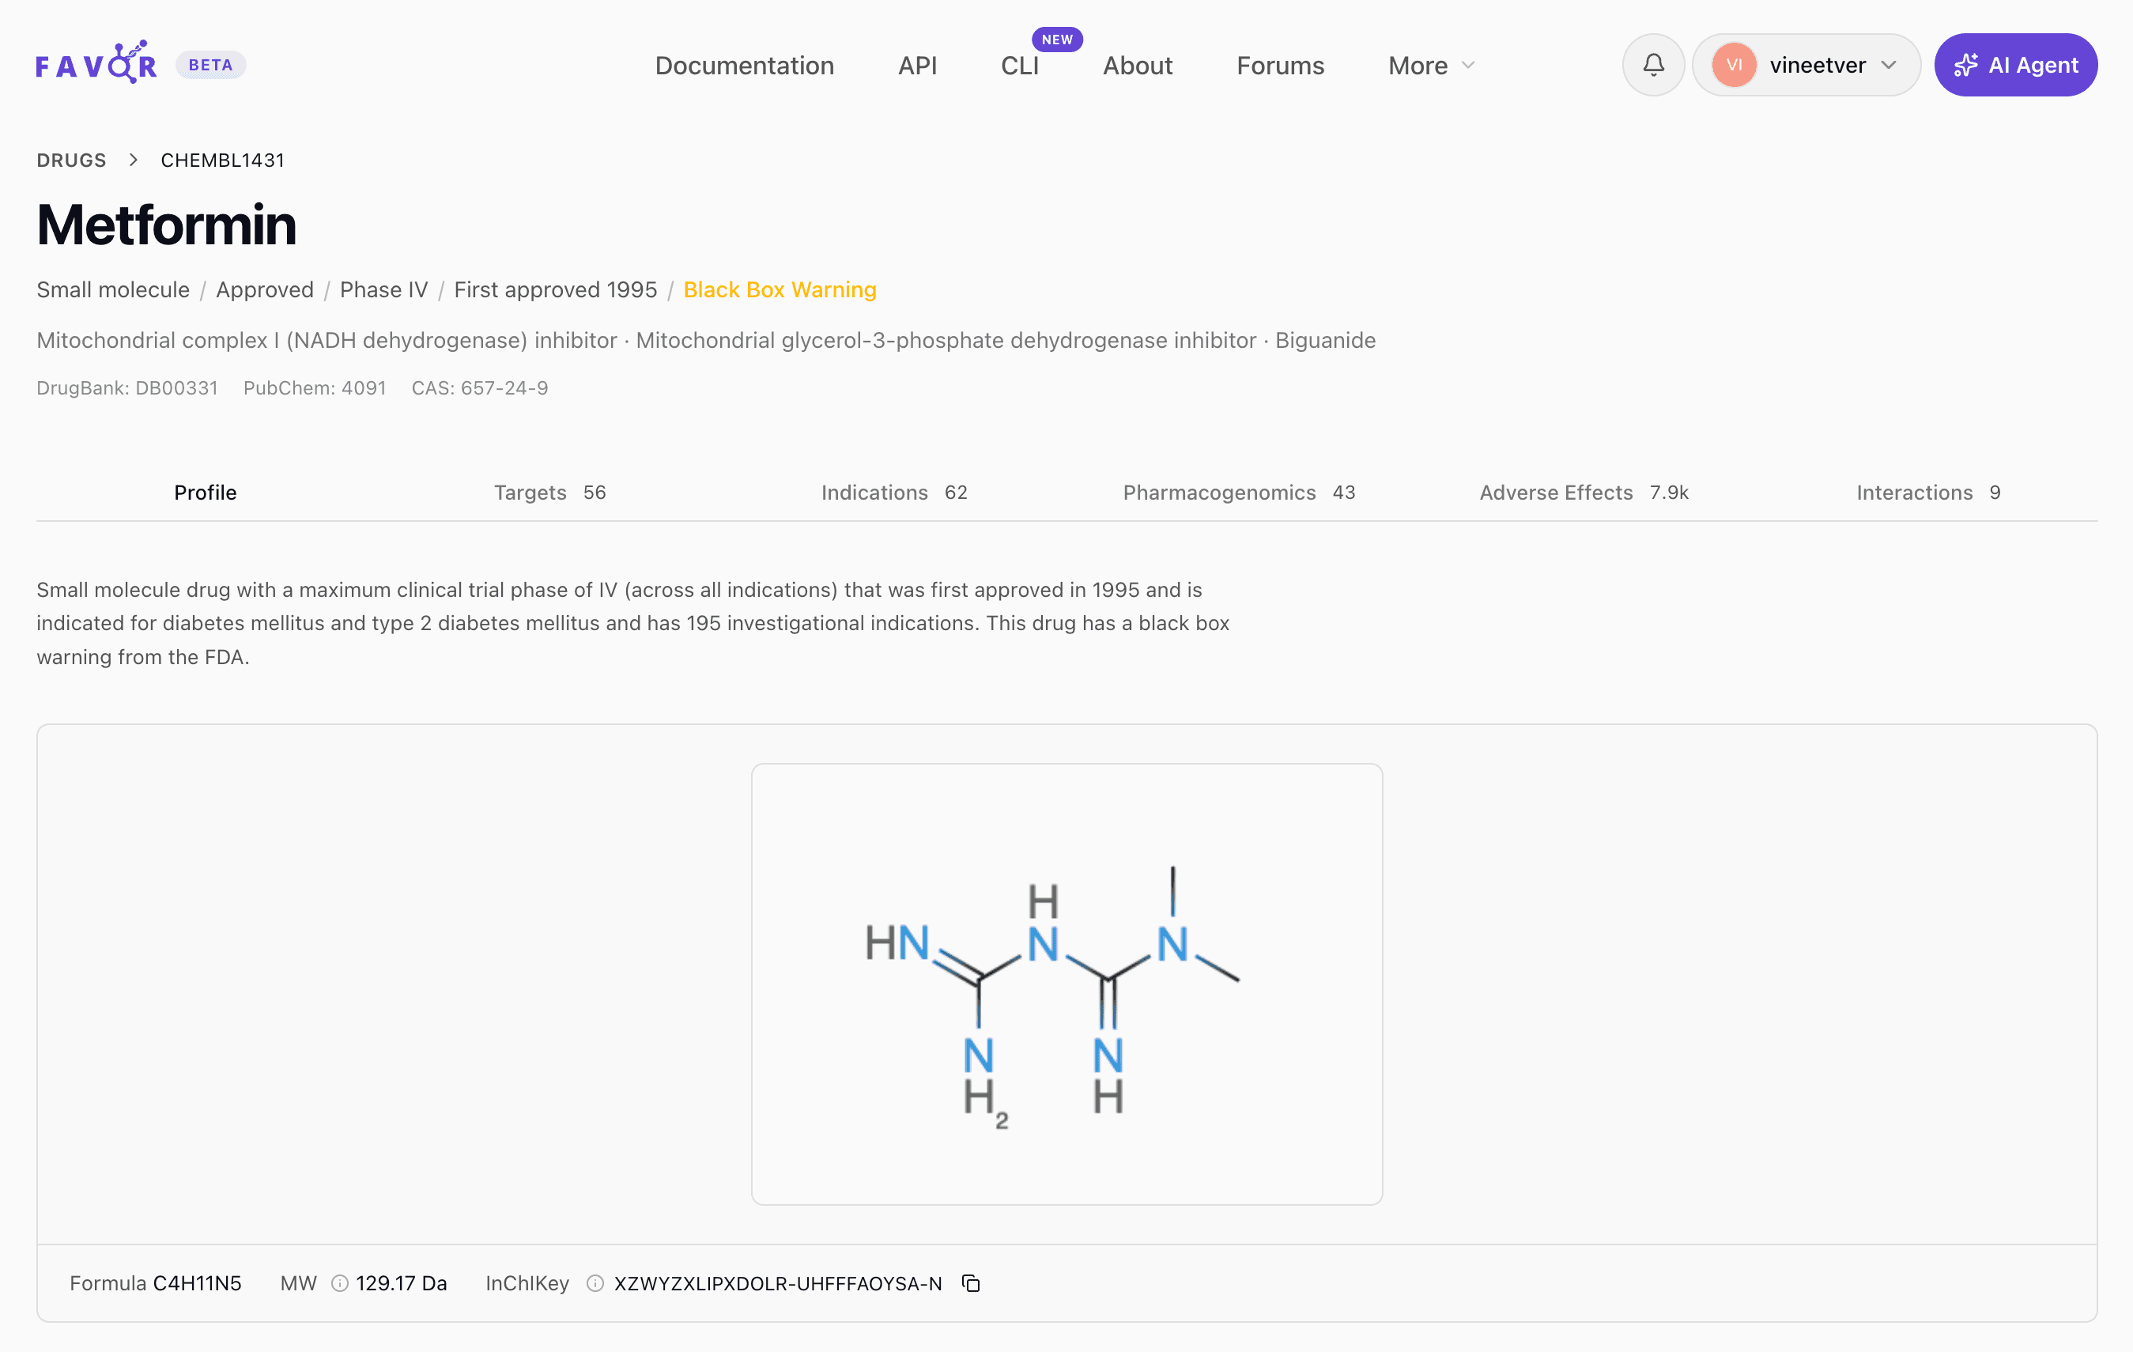Open the CLI page
2133x1352 pixels.
click(1020, 66)
